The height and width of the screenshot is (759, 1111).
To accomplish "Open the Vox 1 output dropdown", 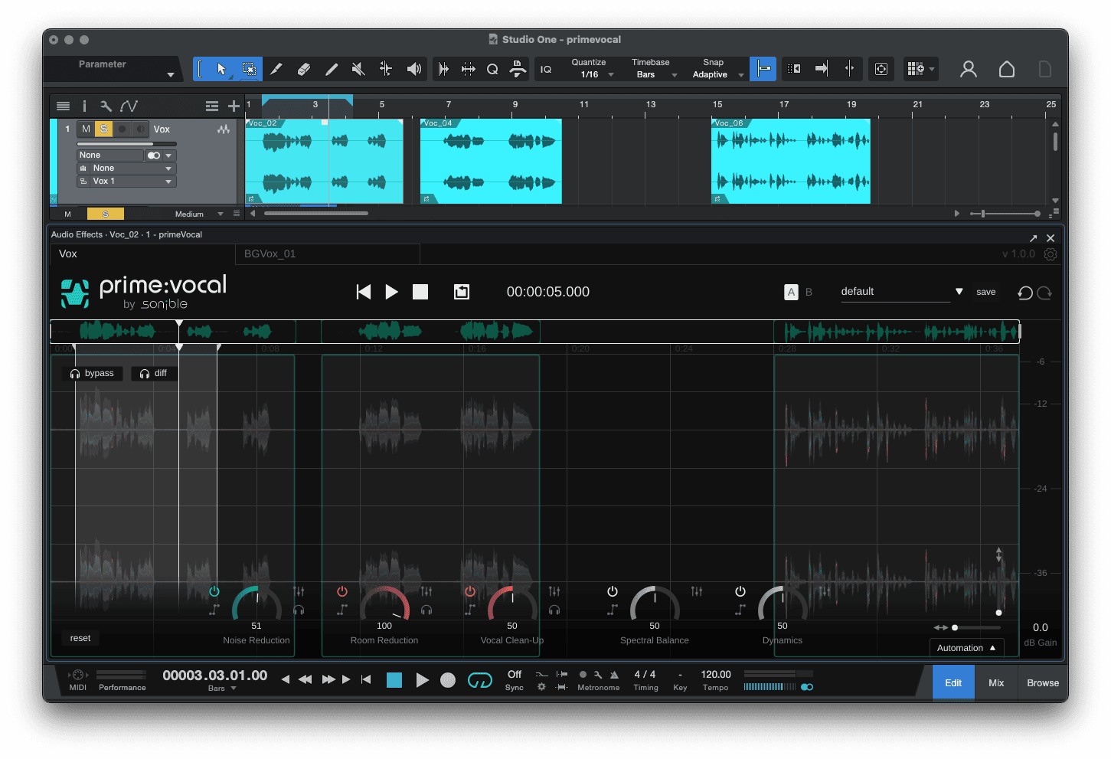I will 126,181.
